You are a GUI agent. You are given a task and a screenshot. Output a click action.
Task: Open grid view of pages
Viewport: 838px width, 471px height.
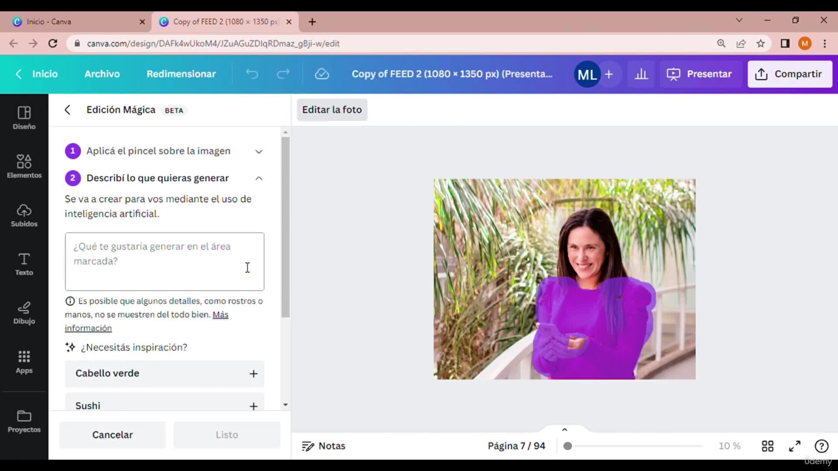[x=767, y=446]
